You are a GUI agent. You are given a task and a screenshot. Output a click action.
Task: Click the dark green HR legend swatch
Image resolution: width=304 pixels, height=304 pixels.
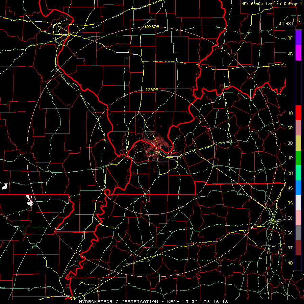(298, 158)
